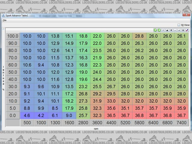
Task: Select the 500 rpm column header
Action: pos(27,122)
